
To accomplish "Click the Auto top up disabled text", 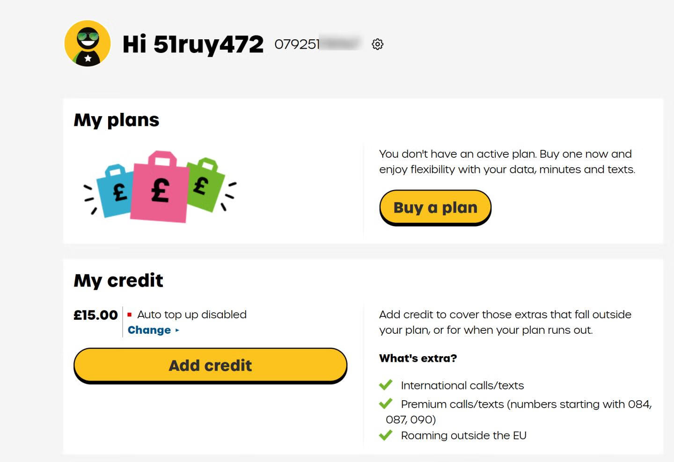I will (x=192, y=315).
